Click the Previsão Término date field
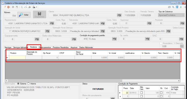Viewport: 187px width, 99px height. [147, 15]
